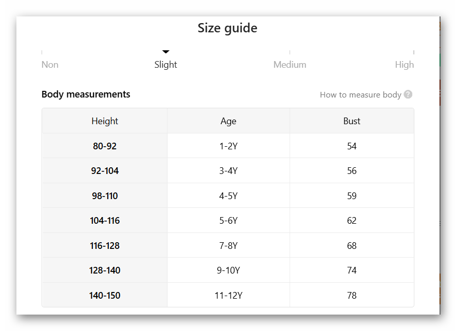Image resolution: width=458 pixels, height=331 pixels.
Task: Click the help question mark icon
Action: pos(408,94)
